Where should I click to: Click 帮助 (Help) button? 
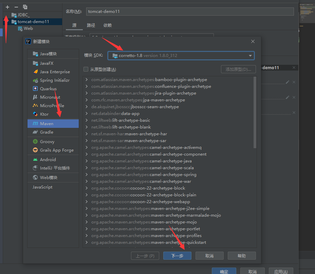(x=242, y=256)
